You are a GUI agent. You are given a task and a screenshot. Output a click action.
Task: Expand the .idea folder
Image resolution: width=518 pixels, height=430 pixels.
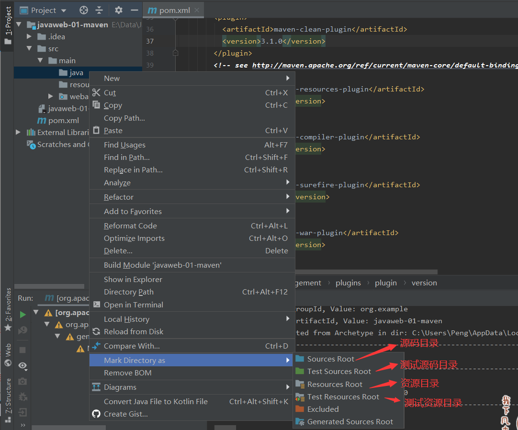[x=29, y=36]
